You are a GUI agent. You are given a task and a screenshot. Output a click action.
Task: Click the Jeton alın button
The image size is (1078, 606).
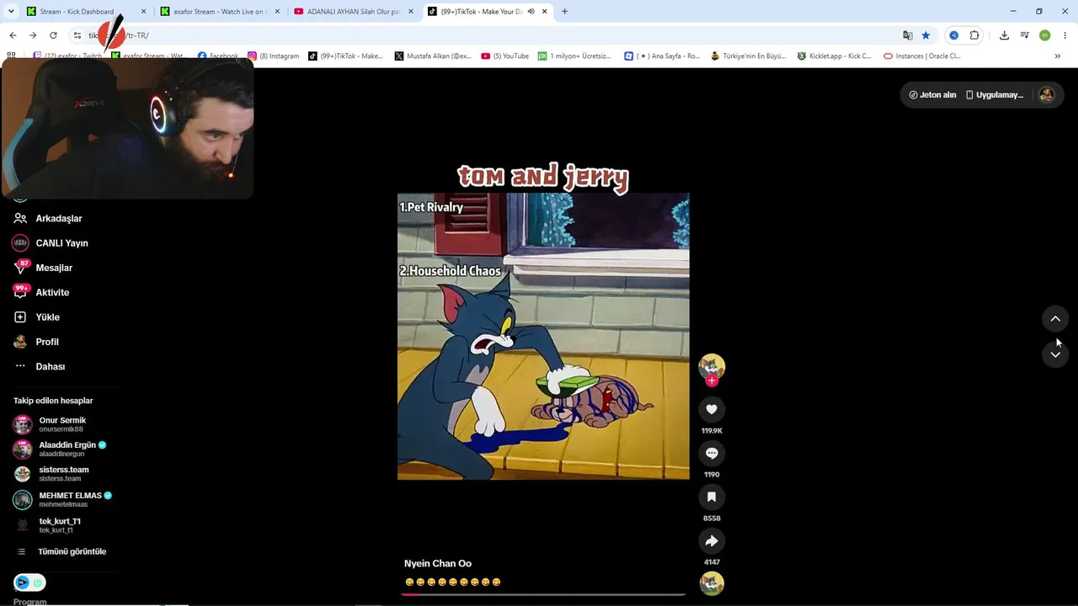click(x=932, y=95)
